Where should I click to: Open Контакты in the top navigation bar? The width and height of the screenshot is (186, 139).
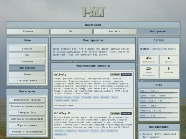(x=115, y=32)
